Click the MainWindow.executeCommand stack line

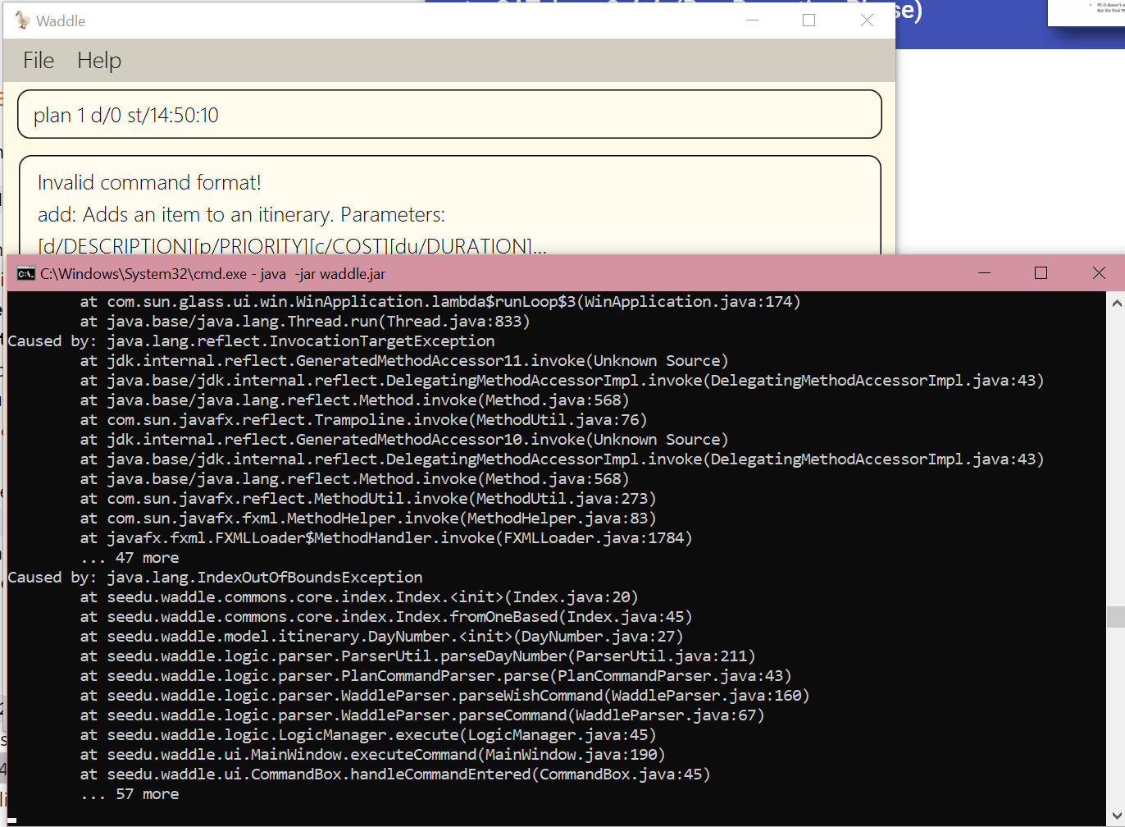(x=373, y=755)
